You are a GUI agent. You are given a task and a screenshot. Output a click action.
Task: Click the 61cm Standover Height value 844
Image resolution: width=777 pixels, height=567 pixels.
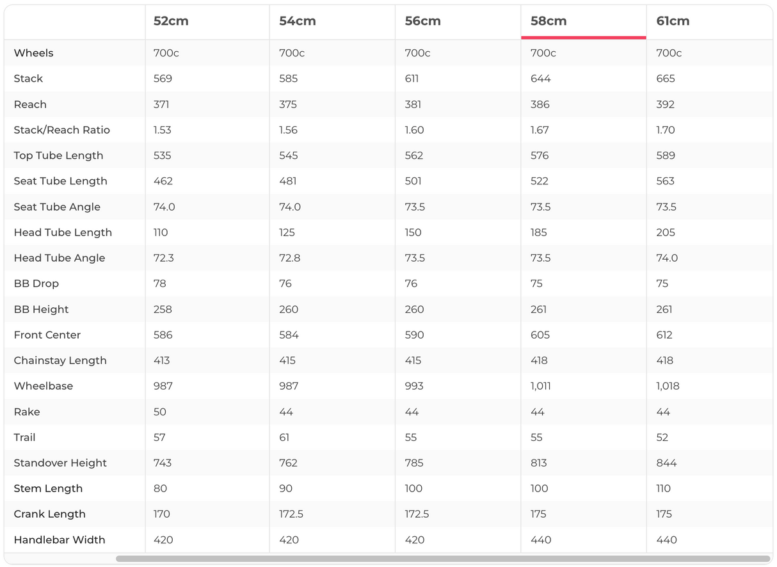(666, 463)
